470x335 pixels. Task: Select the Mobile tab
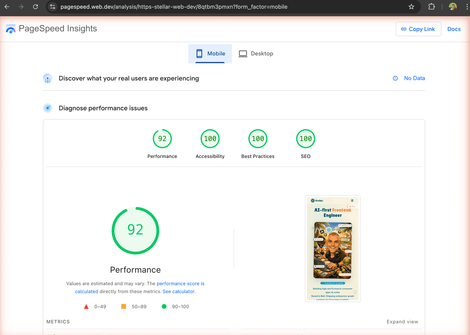pos(210,54)
